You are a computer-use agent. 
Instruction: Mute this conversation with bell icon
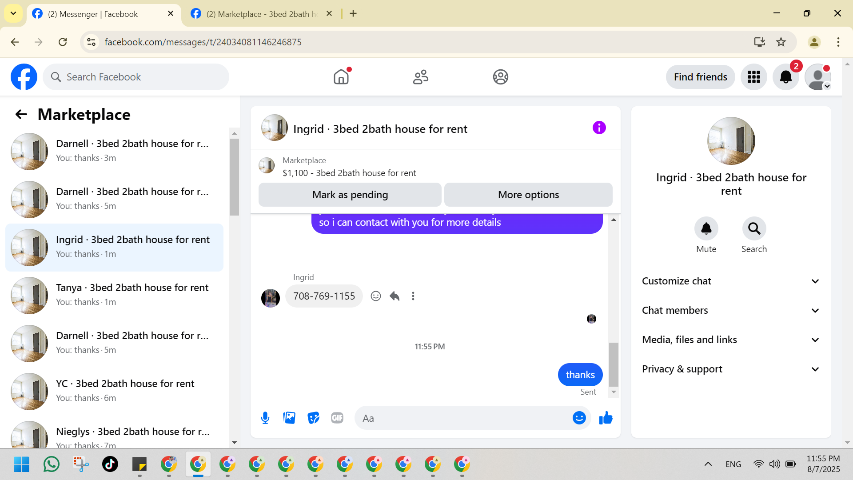pos(706,228)
